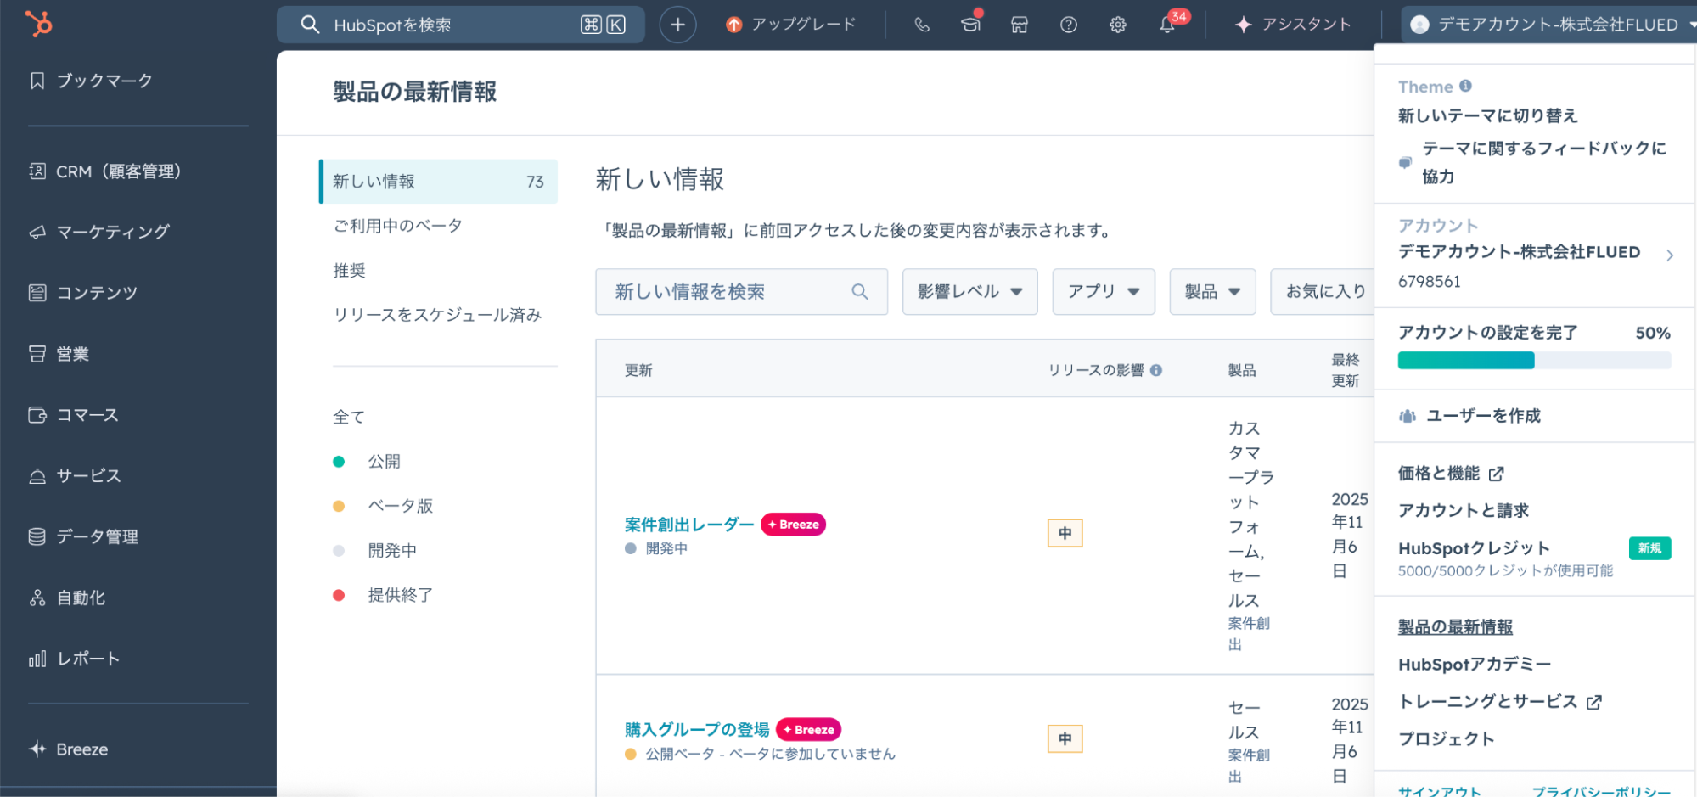Click ユーザーを作成 in account menu
The image size is (1697, 797).
(1482, 416)
